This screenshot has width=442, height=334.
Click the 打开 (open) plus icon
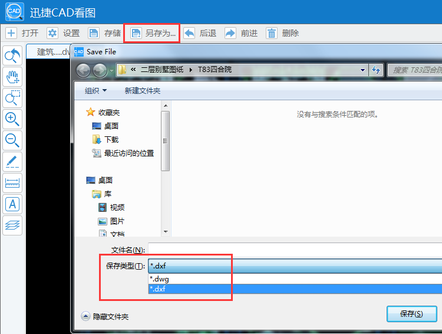pos(11,33)
